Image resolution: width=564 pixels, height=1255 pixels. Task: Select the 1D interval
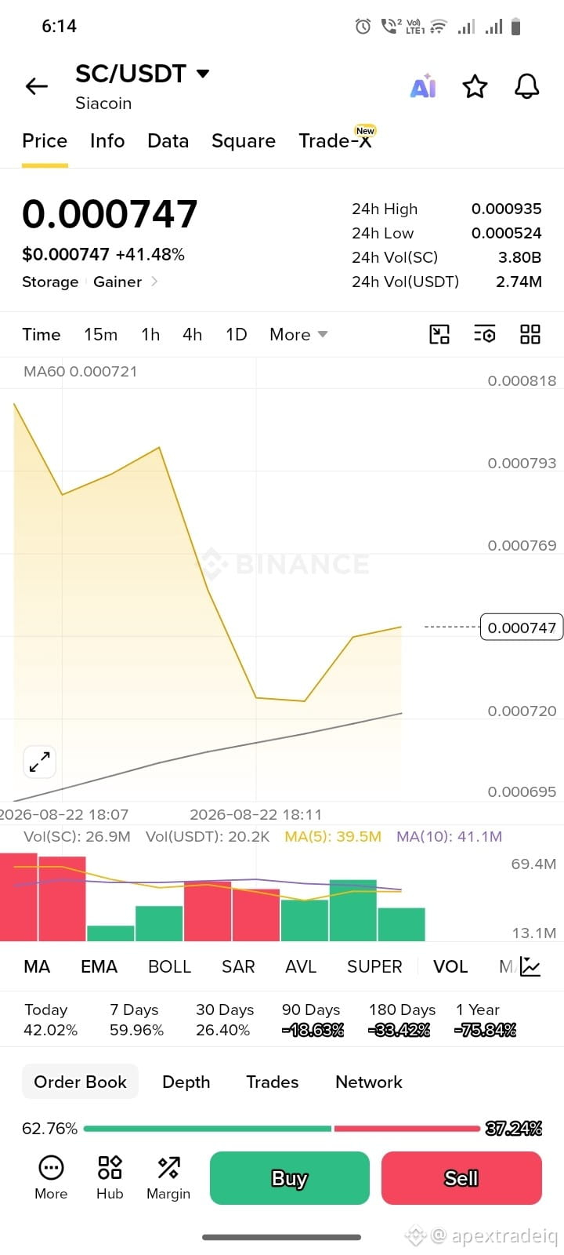[x=237, y=335]
